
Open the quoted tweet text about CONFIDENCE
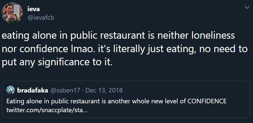pyautogui.click(x=116, y=101)
